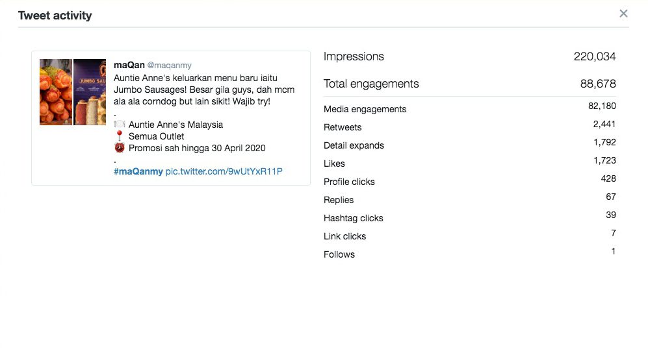
Task: Click the Likes metric label
Action: click(x=334, y=164)
